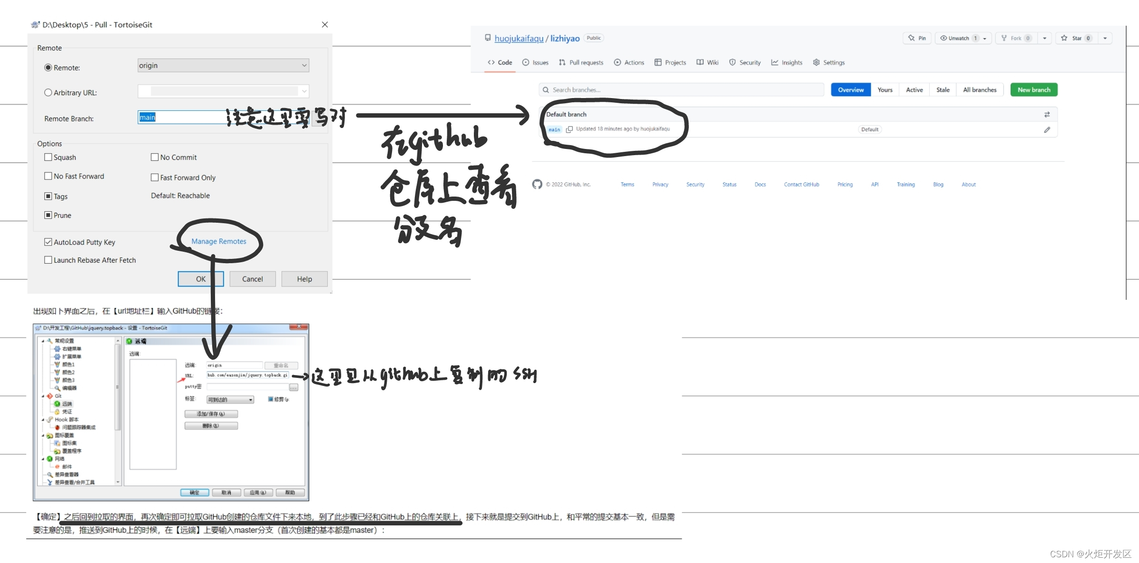1139x563 pixels.
Task: Toggle the Tags checkbox
Action: 48,196
